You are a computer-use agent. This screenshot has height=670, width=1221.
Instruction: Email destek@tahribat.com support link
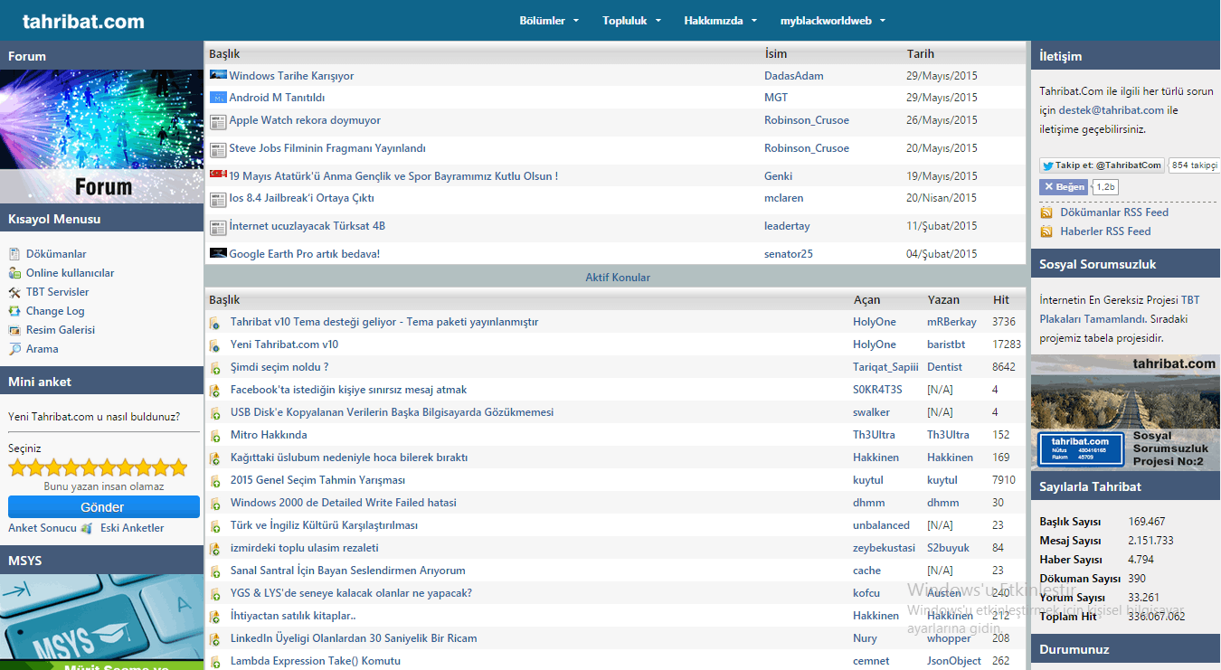coord(1112,110)
